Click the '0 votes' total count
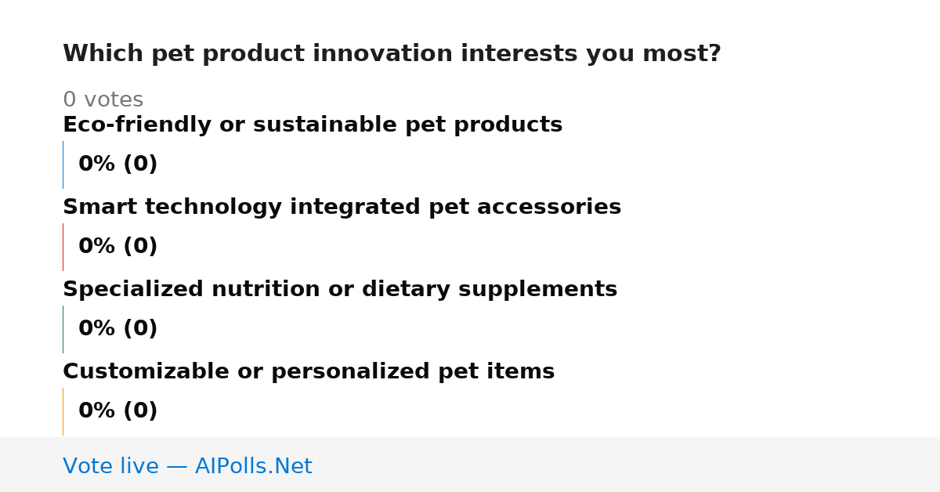The width and height of the screenshot is (940, 492). 103,100
